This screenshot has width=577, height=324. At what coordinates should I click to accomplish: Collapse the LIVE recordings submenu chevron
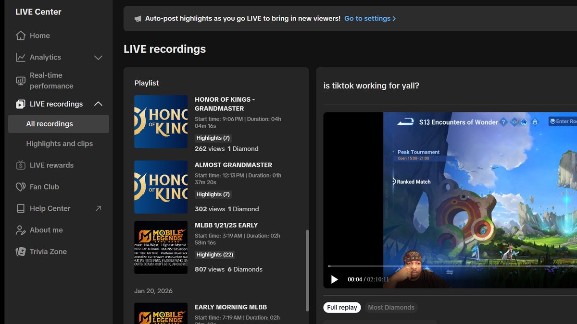(98, 104)
